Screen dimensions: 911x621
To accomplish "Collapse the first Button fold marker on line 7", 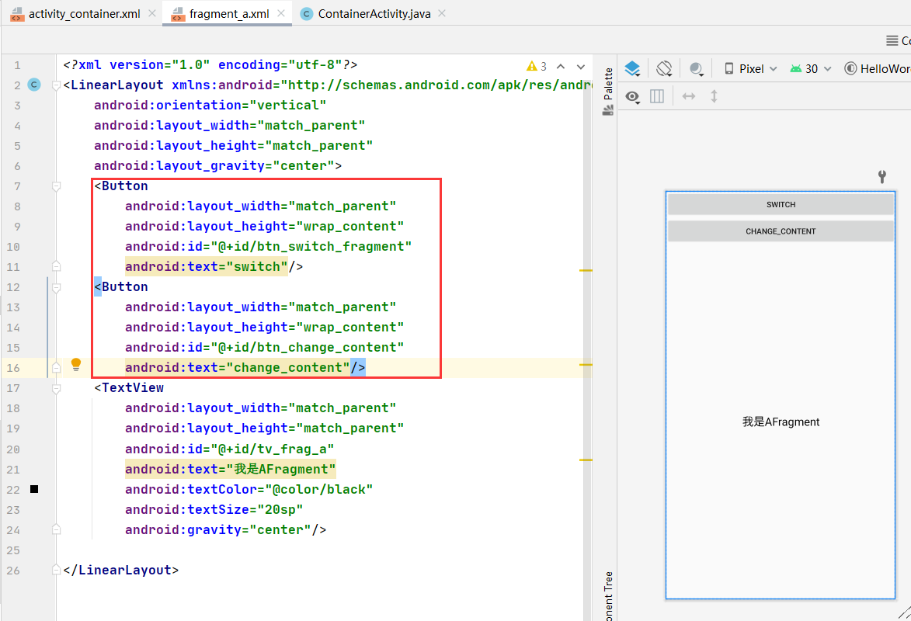I will pyautogui.click(x=57, y=186).
